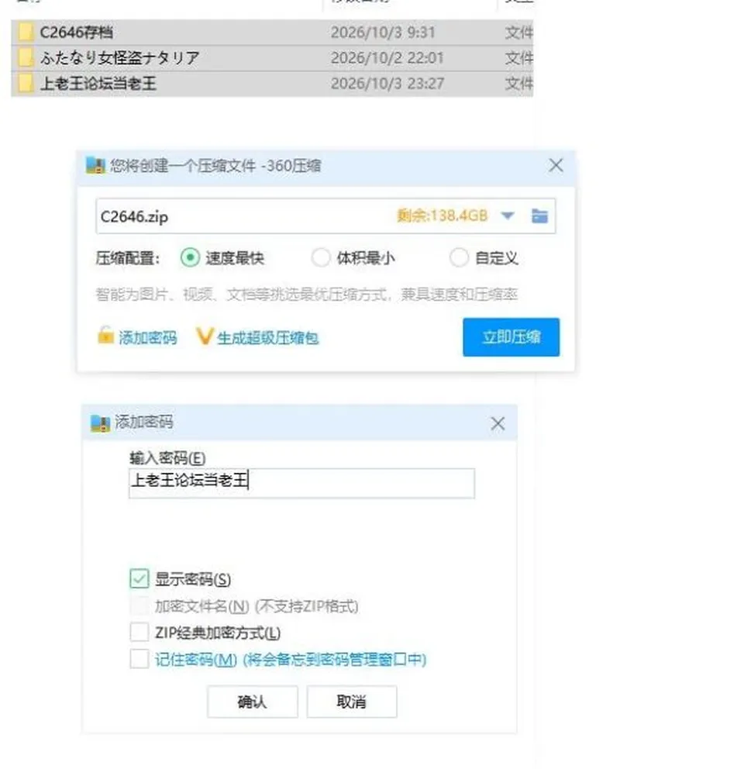Close the 添加密码 dialog
This screenshot has width=744, height=769.
point(498,423)
